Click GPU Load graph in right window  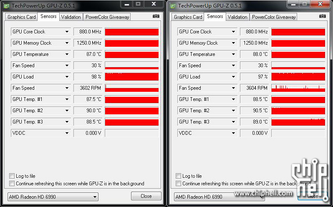[x=298, y=77]
